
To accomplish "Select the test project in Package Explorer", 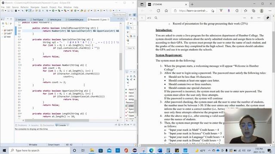I will (x=7, y=37).
